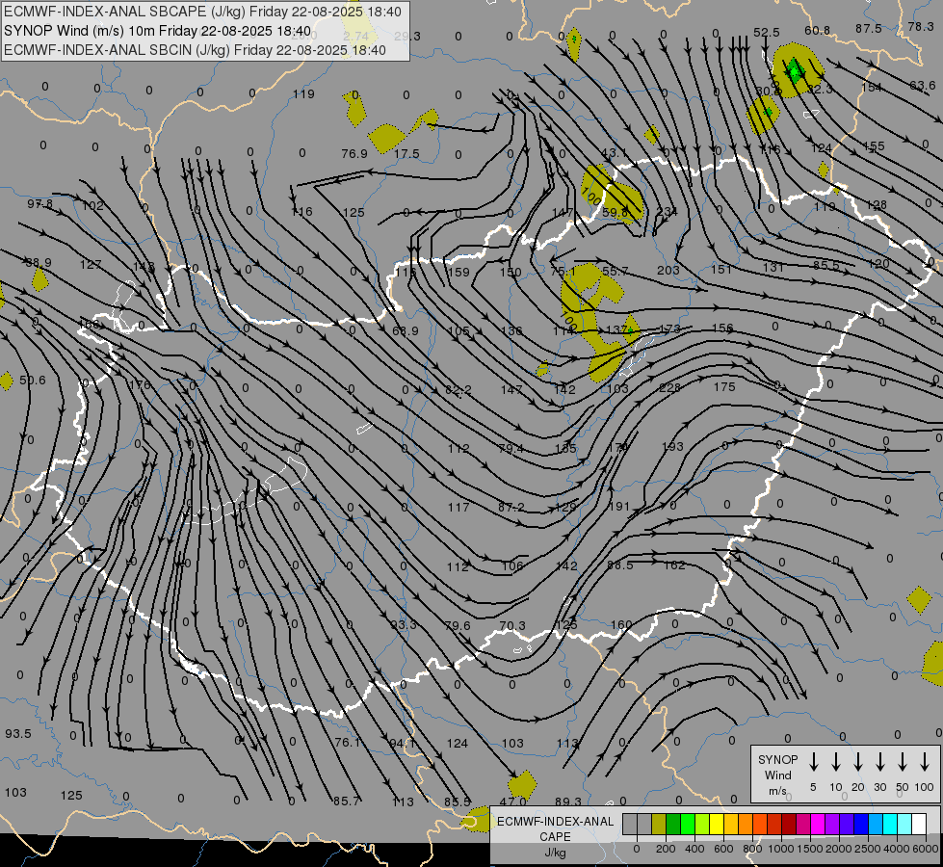Select the olive swatch in the CAPE legend
The height and width of the screenshot is (867, 943).
(x=659, y=825)
